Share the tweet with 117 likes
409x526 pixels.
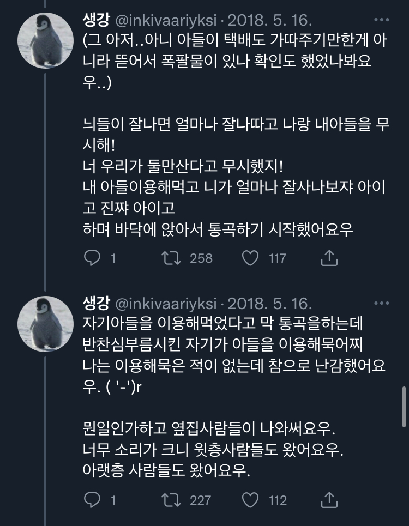[329, 258]
